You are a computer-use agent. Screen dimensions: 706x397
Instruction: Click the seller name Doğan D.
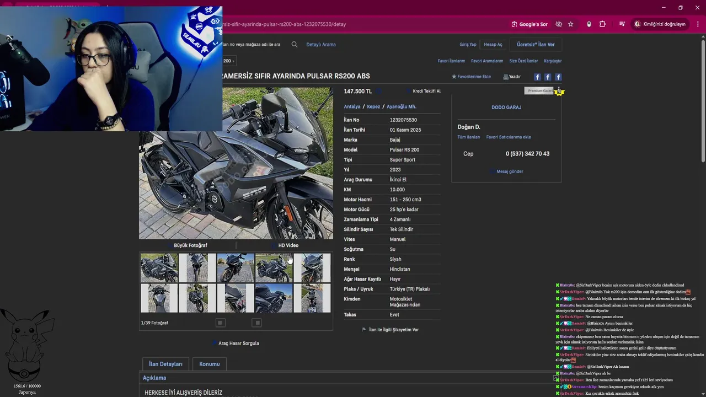point(469,127)
